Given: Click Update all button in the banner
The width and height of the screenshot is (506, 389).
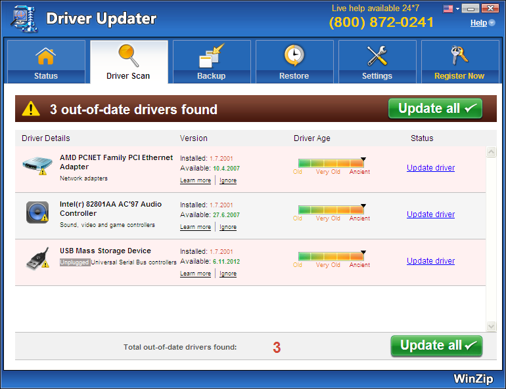Looking at the screenshot, I should pos(435,108).
